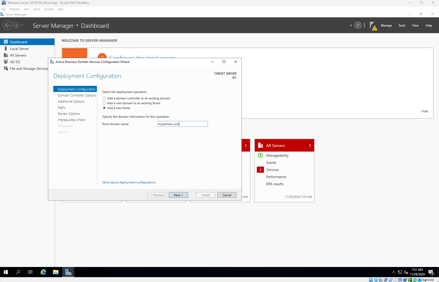Click the Root domain name field

pos(183,124)
